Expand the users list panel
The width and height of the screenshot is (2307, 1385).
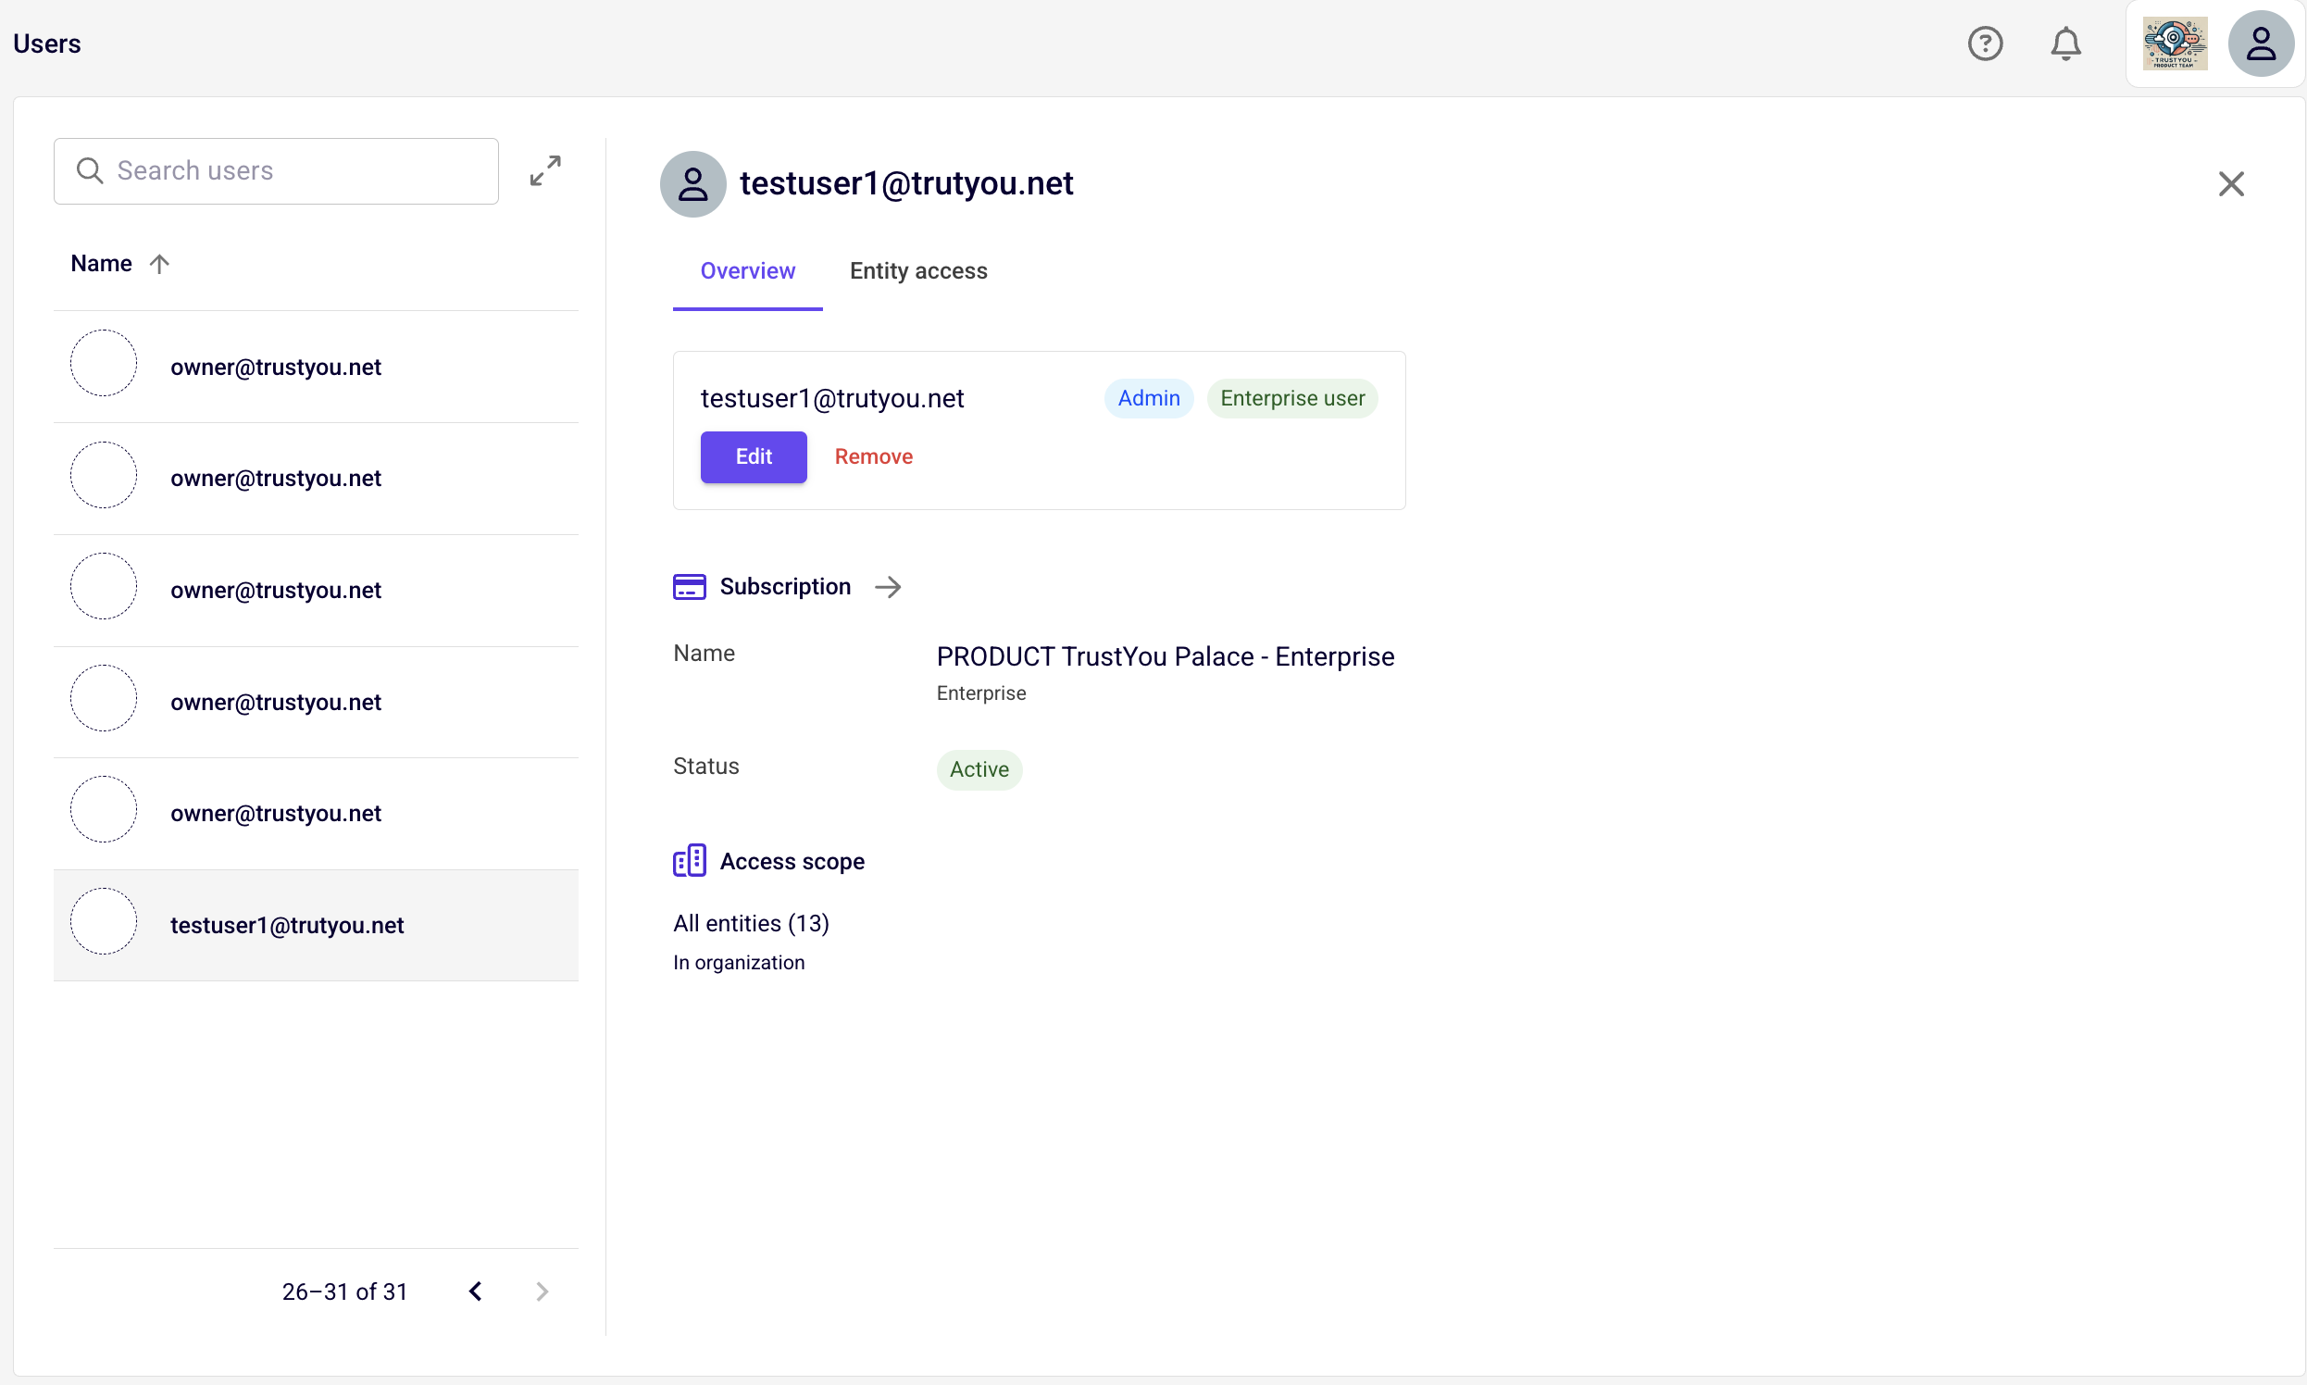545,170
